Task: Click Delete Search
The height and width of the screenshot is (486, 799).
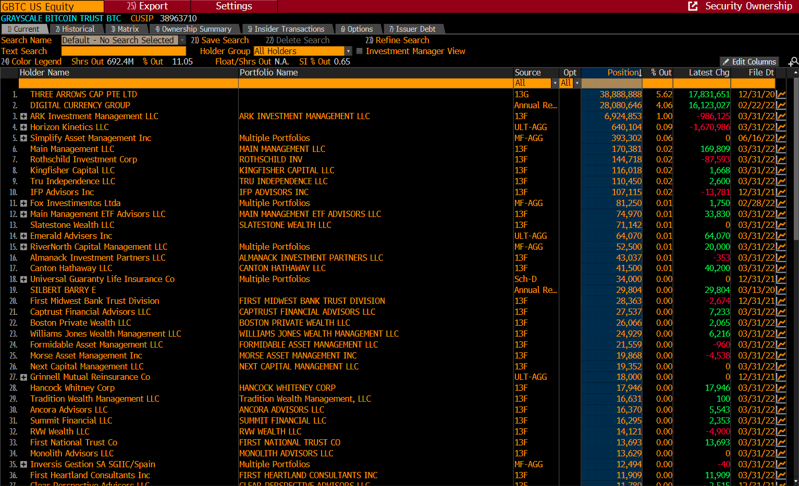Action: tap(298, 40)
